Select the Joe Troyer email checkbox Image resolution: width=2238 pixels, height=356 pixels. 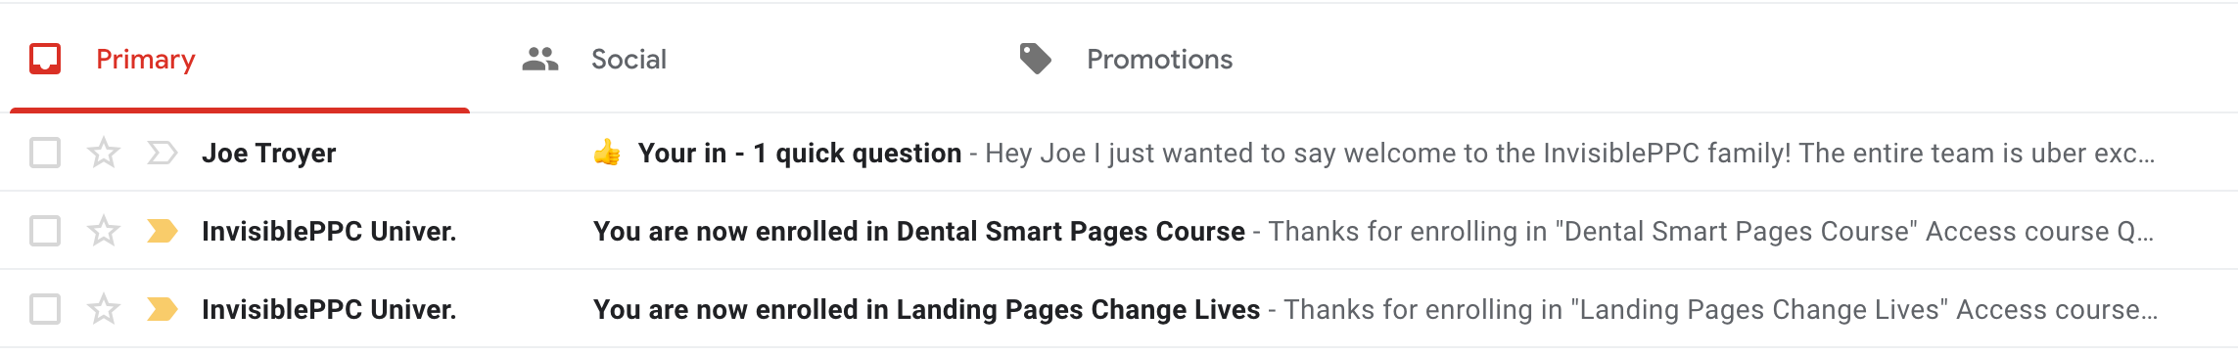pos(45,153)
